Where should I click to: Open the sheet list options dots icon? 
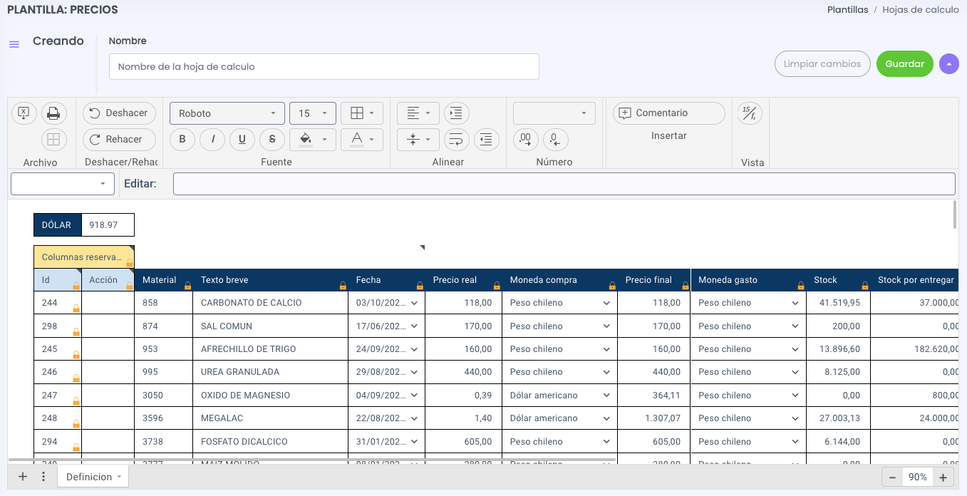[x=43, y=477]
